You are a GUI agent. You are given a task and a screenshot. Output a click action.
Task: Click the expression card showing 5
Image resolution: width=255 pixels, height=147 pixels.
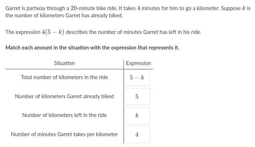pos(137,96)
